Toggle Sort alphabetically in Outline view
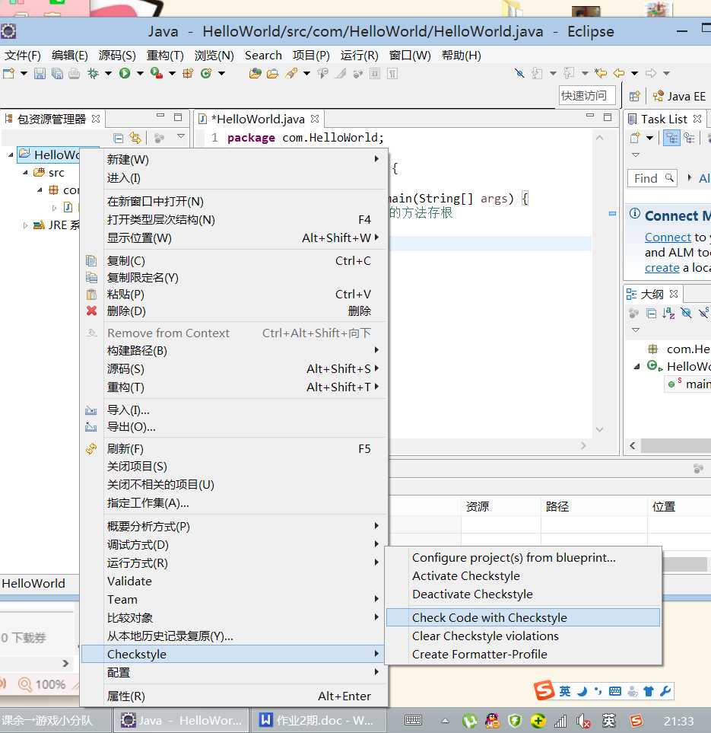711x733 pixels. (668, 313)
